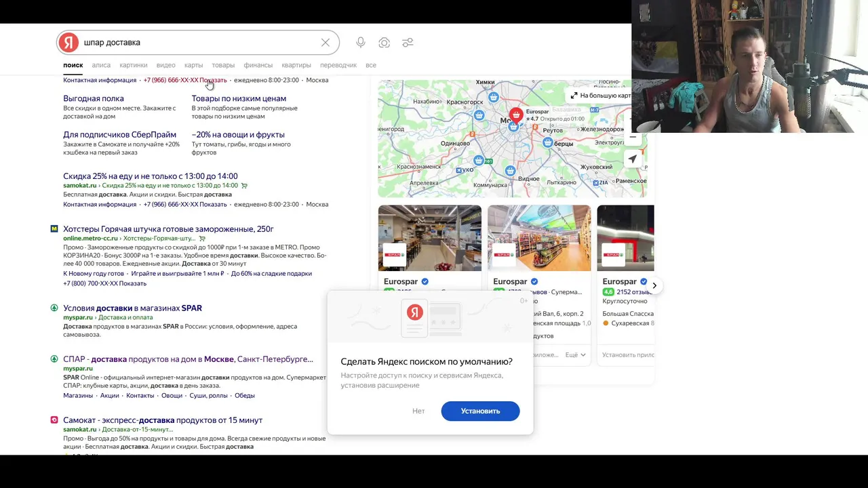
Task: Switch to the 'картинки' tab
Action: click(x=134, y=65)
